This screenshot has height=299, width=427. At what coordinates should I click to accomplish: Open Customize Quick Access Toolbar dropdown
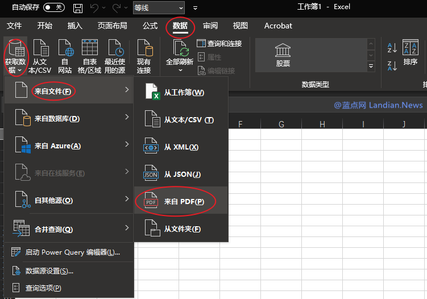coord(195,8)
